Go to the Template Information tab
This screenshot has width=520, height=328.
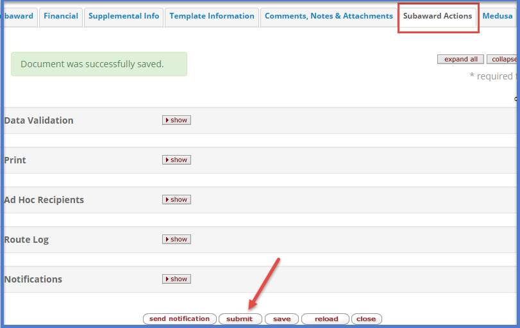click(212, 17)
